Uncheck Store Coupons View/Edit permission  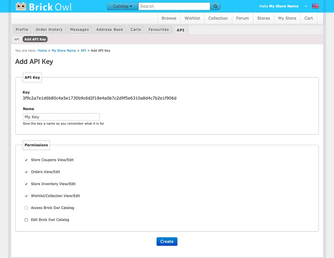26,160
